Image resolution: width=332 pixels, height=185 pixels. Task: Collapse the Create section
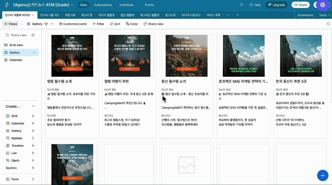click(x=33, y=107)
